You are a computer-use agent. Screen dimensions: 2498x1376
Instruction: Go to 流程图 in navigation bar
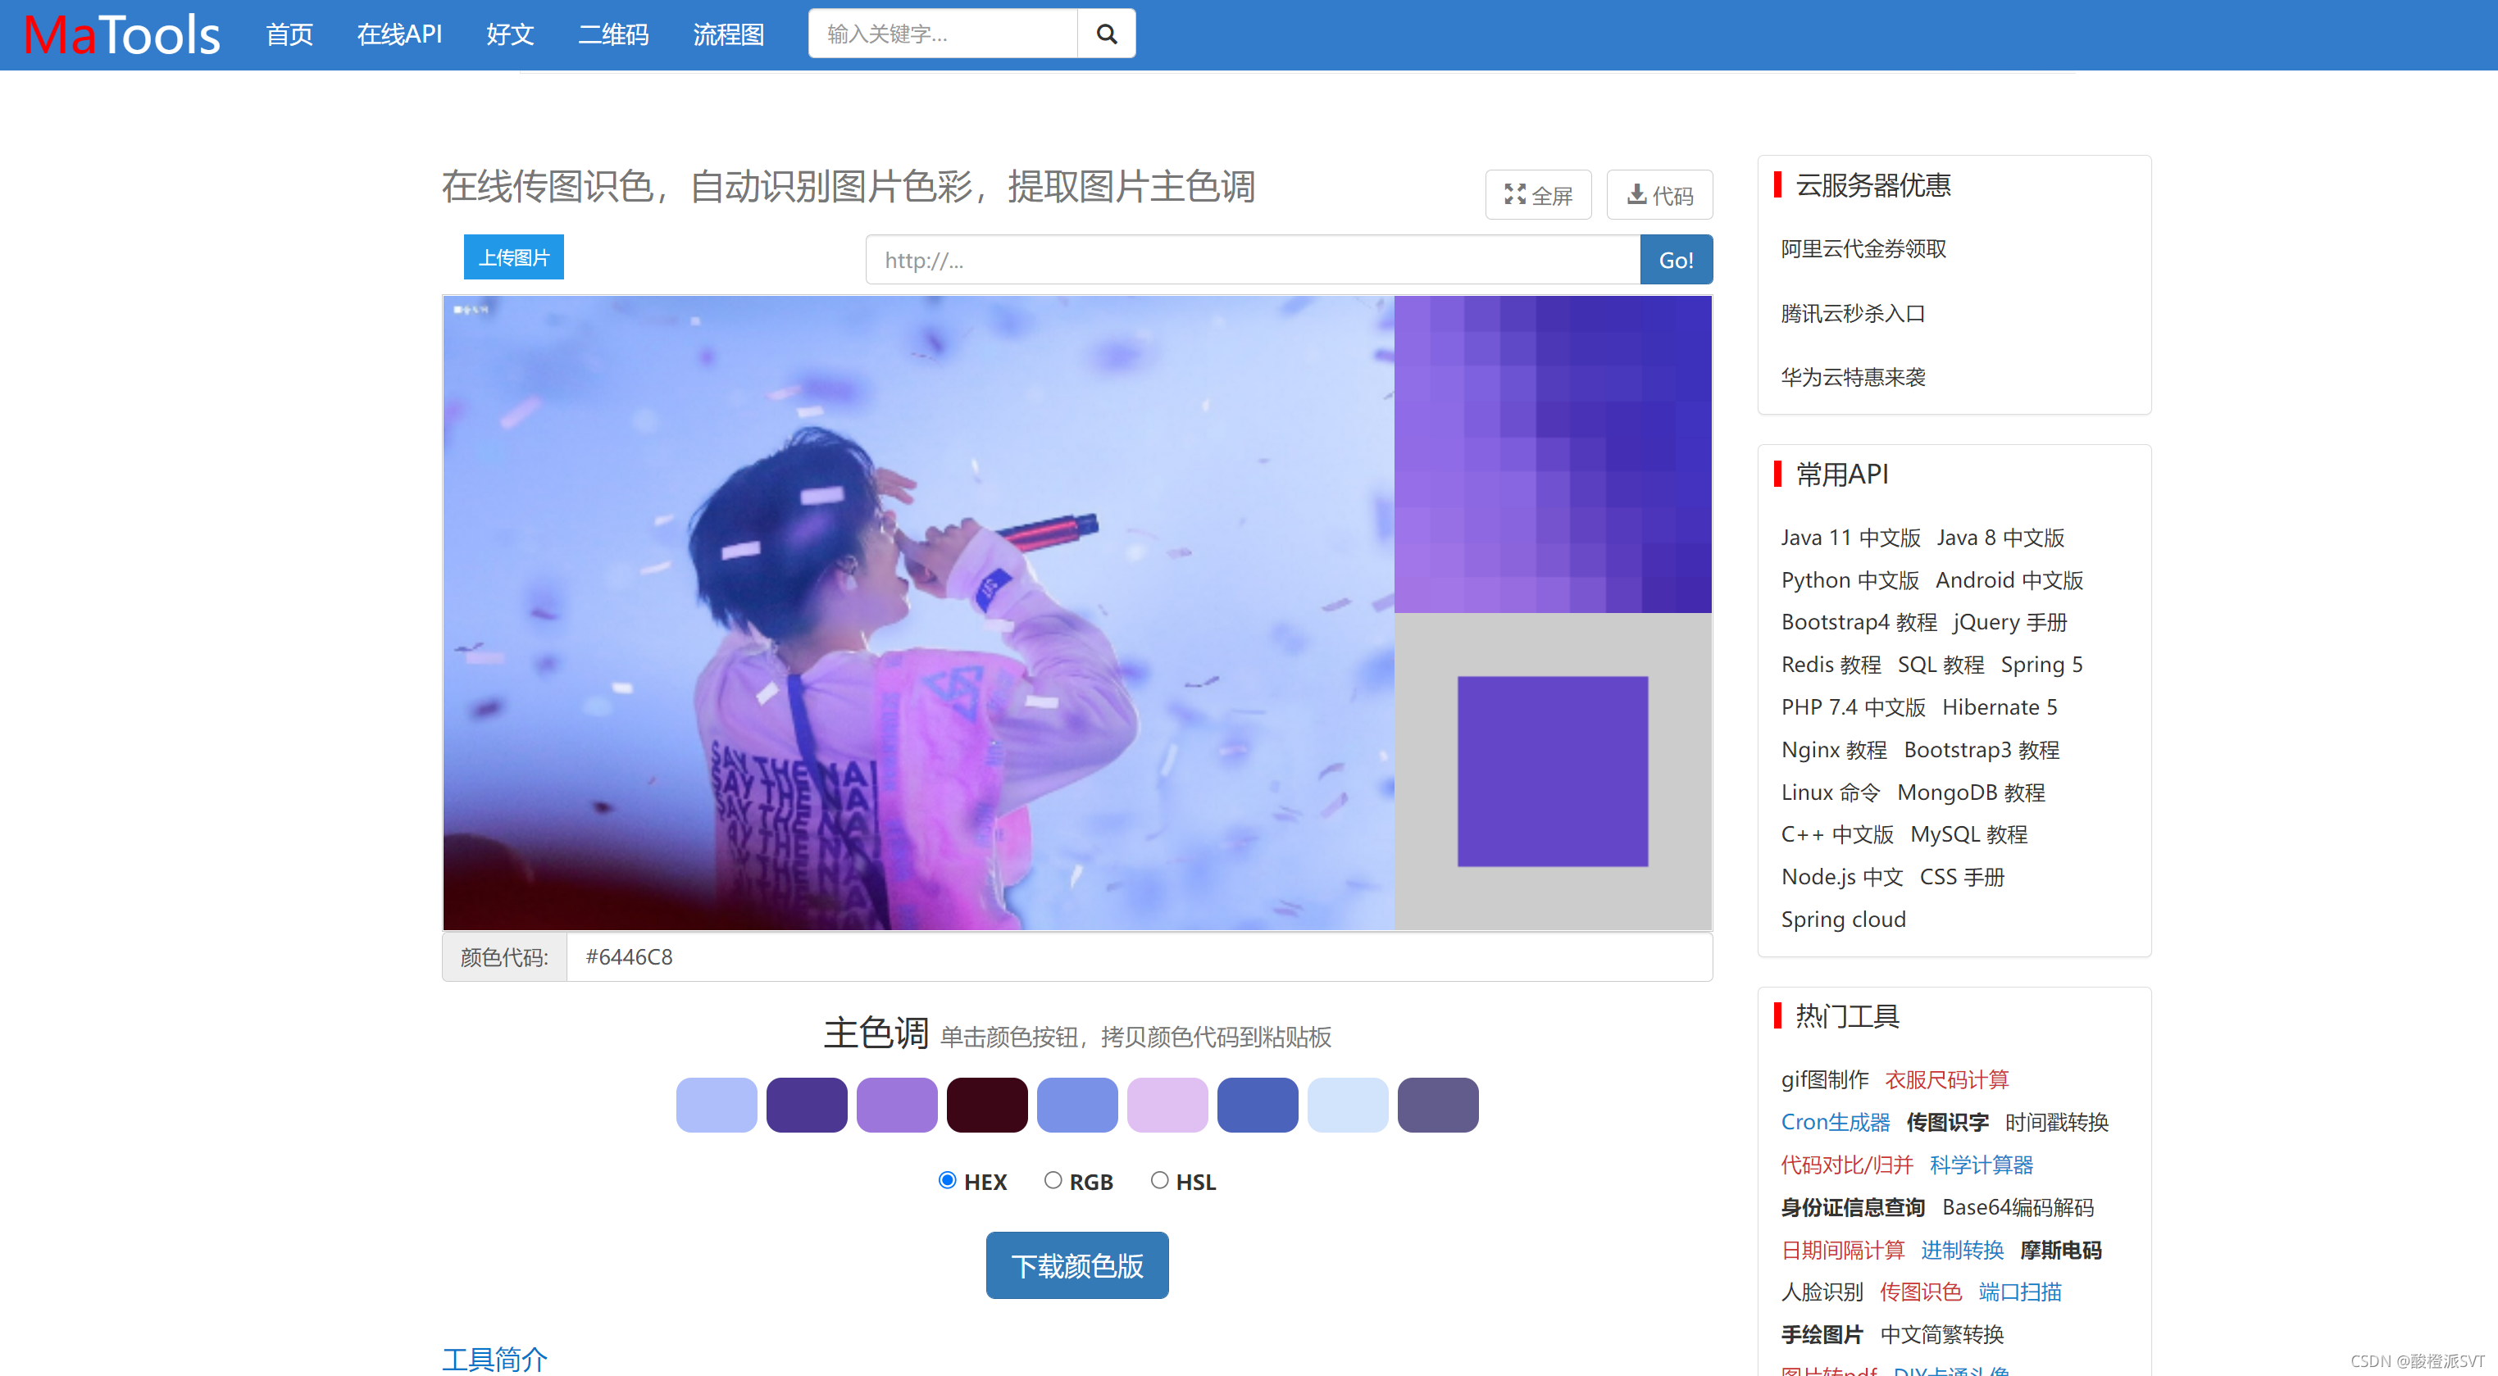click(x=728, y=35)
